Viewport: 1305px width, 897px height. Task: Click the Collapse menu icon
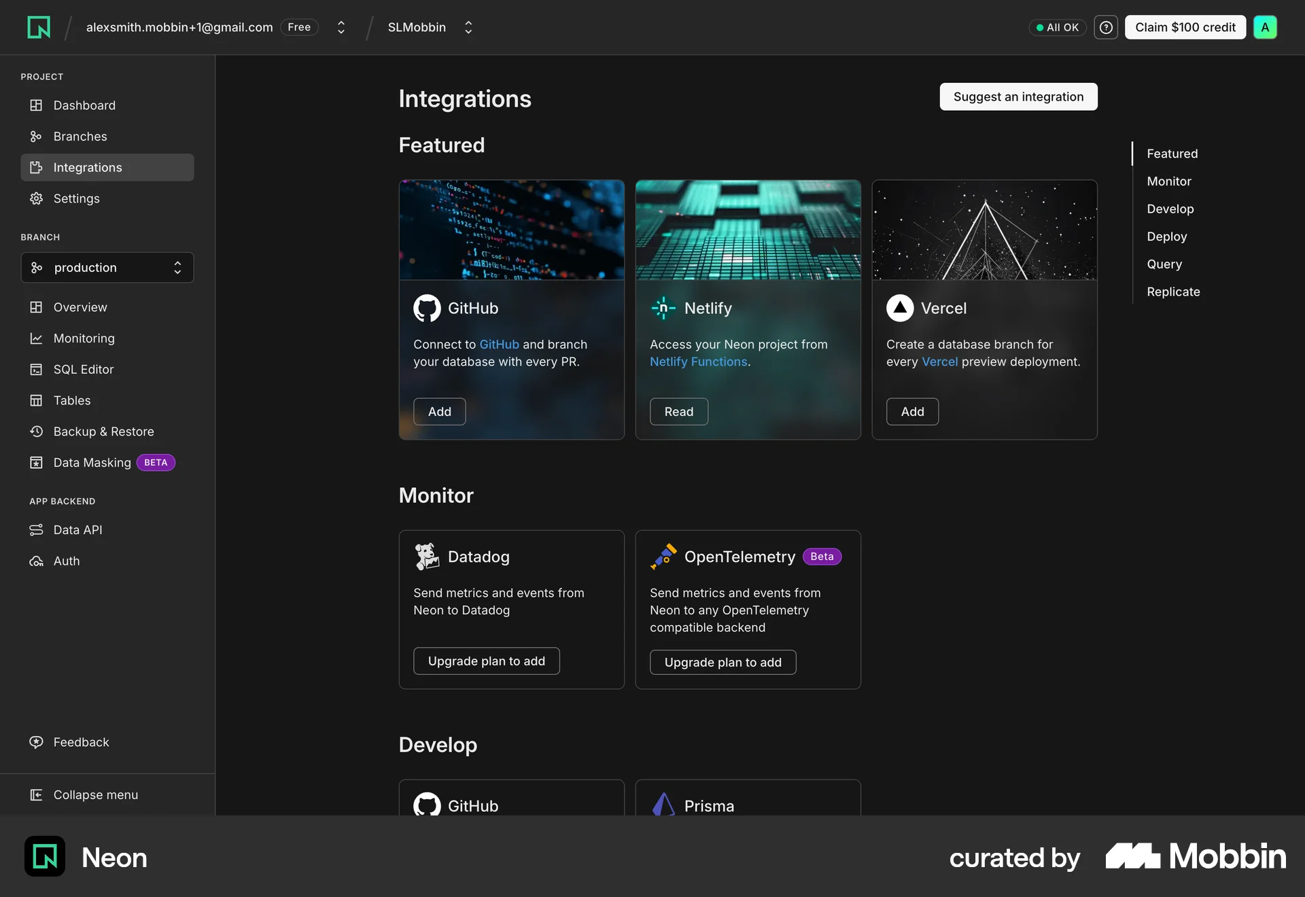36,795
